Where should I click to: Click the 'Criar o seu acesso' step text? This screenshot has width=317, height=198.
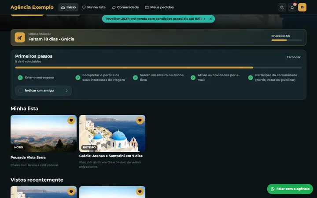tap(40, 77)
